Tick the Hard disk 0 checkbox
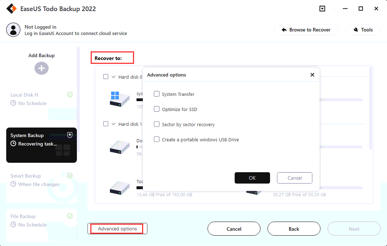The image size is (387, 246). point(106,76)
